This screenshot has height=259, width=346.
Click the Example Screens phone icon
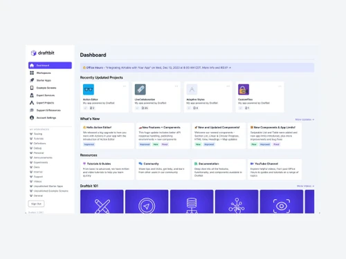(x=32, y=88)
